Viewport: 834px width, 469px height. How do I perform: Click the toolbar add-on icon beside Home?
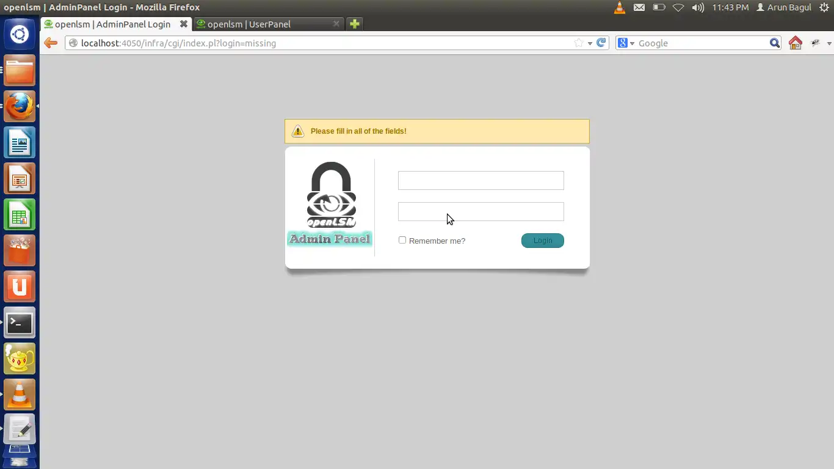coord(815,43)
